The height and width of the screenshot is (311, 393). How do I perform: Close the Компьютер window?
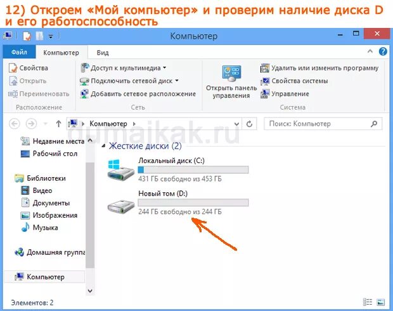[x=377, y=34]
